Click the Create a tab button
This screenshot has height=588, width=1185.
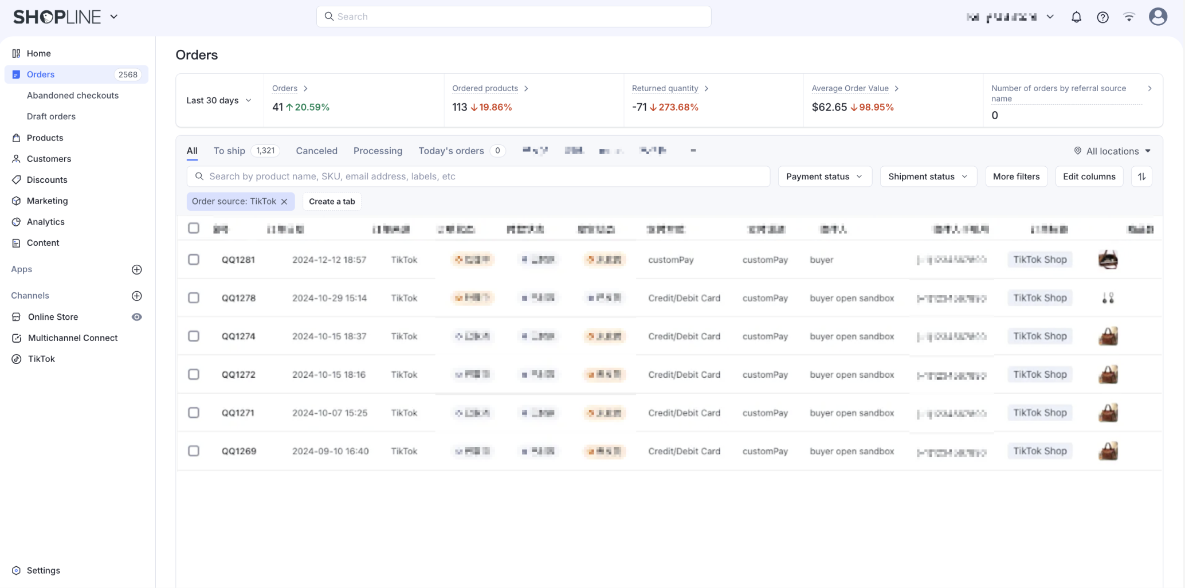(x=332, y=202)
